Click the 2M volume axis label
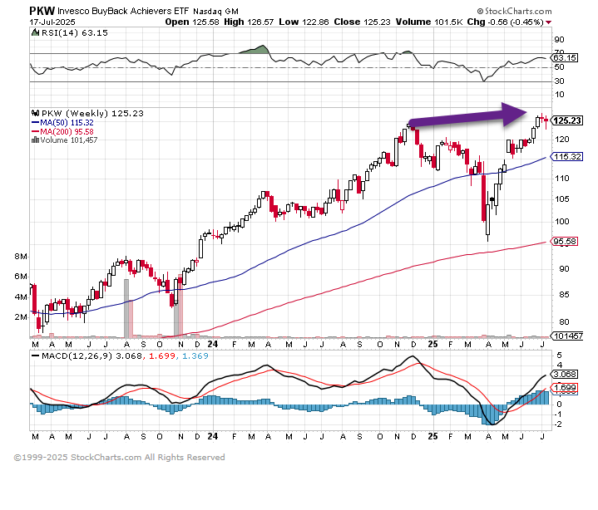 21,317
